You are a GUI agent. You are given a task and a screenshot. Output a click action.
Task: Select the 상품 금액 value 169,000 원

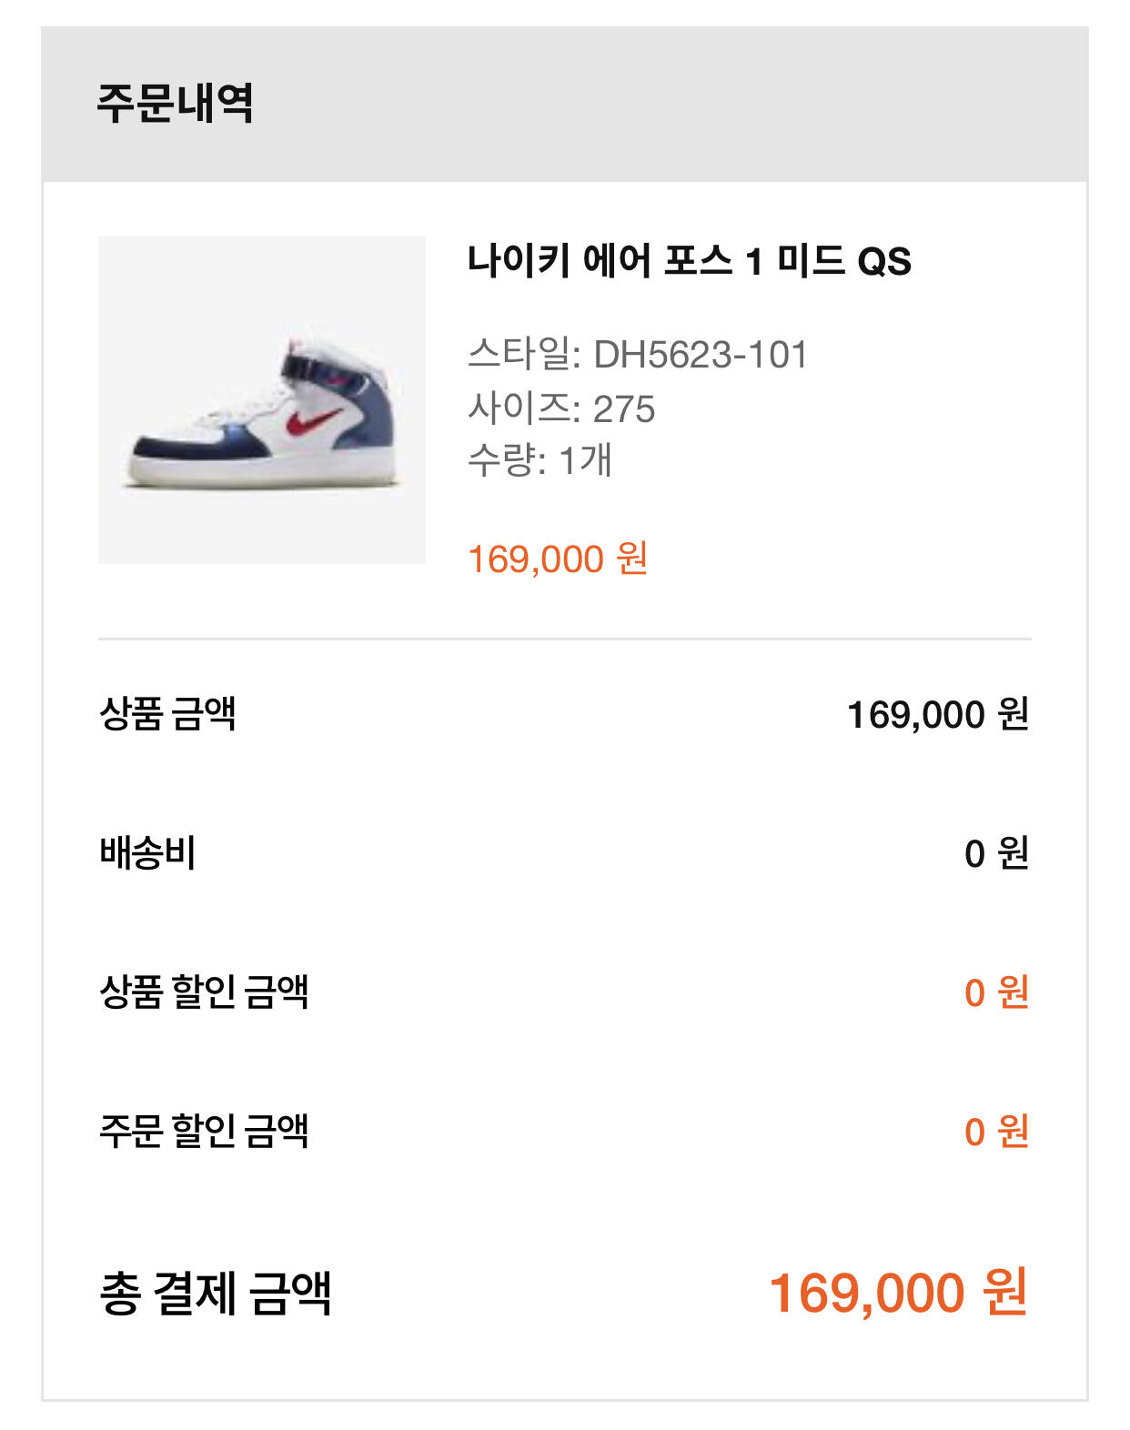coord(937,715)
